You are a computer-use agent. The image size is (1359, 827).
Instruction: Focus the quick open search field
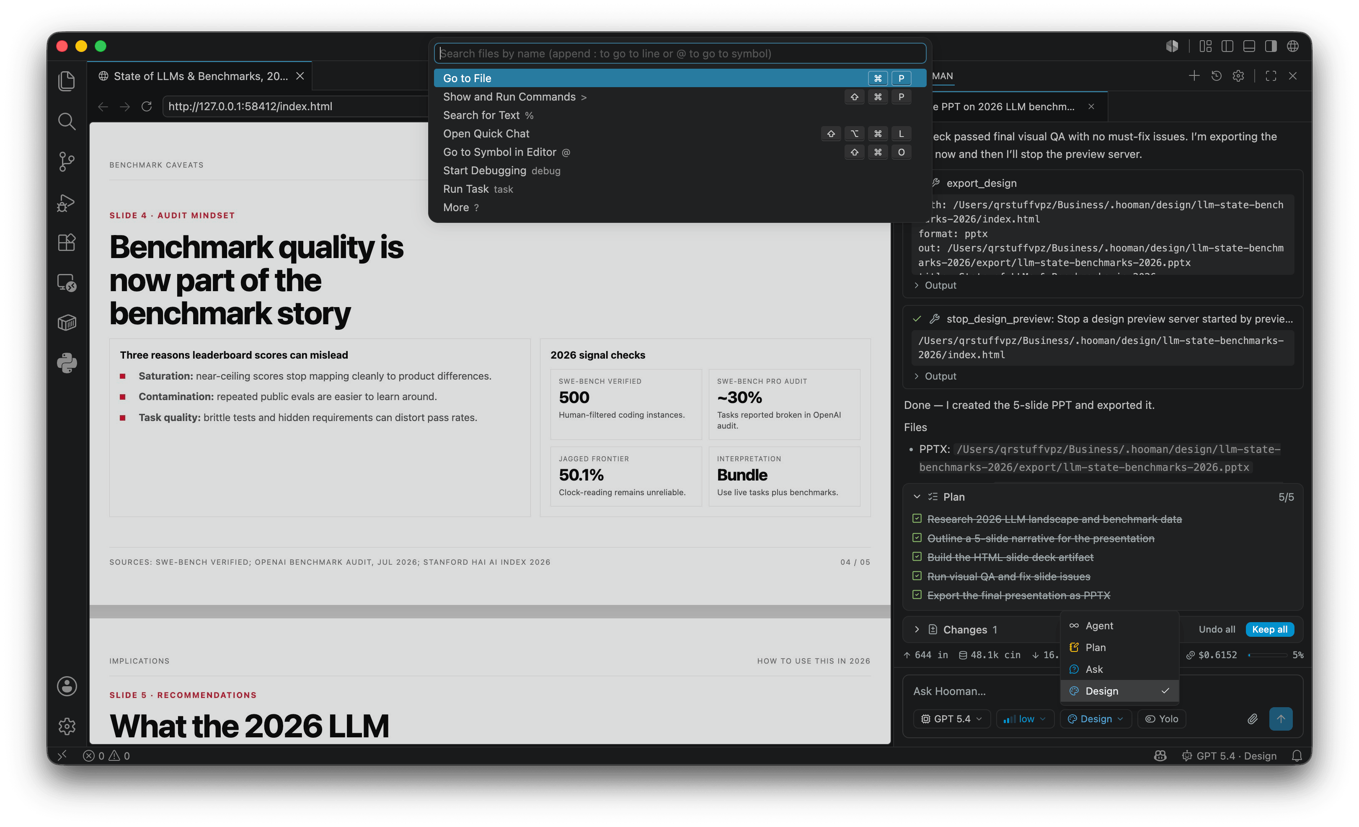[679, 54]
